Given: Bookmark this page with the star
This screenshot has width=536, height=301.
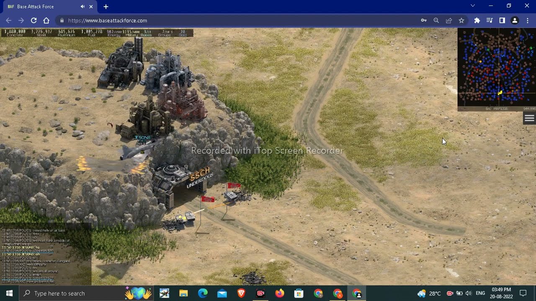Looking at the screenshot, I should 461,20.
